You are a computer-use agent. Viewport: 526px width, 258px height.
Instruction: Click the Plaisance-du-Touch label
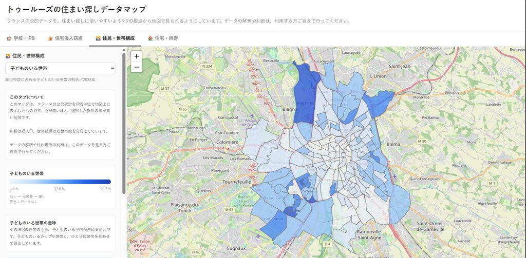click(185, 207)
